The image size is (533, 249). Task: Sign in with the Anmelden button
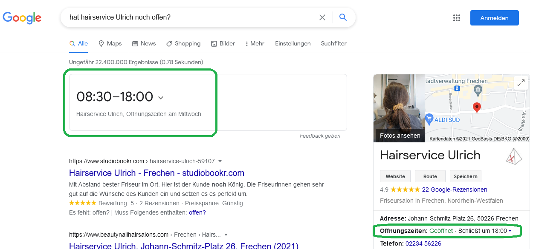pos(494,18)
